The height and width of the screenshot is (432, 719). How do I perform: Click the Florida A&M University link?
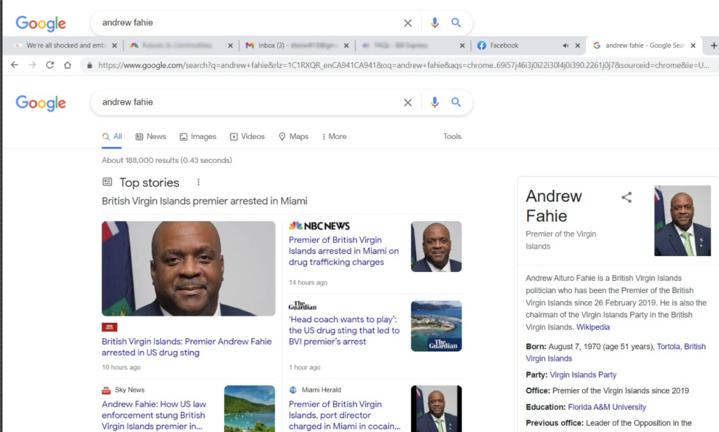[607, 407]
